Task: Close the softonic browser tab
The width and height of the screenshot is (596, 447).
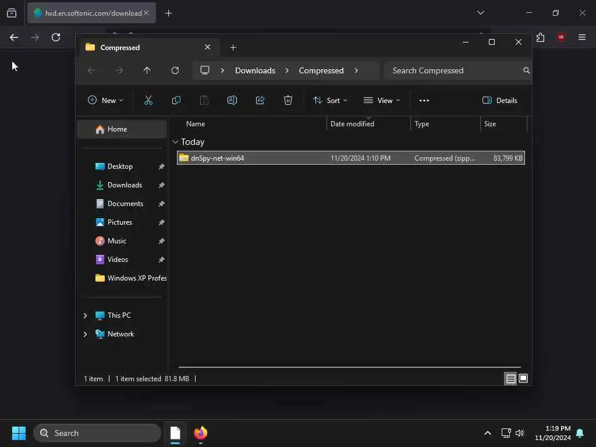Action: click(x=146, y=13)
